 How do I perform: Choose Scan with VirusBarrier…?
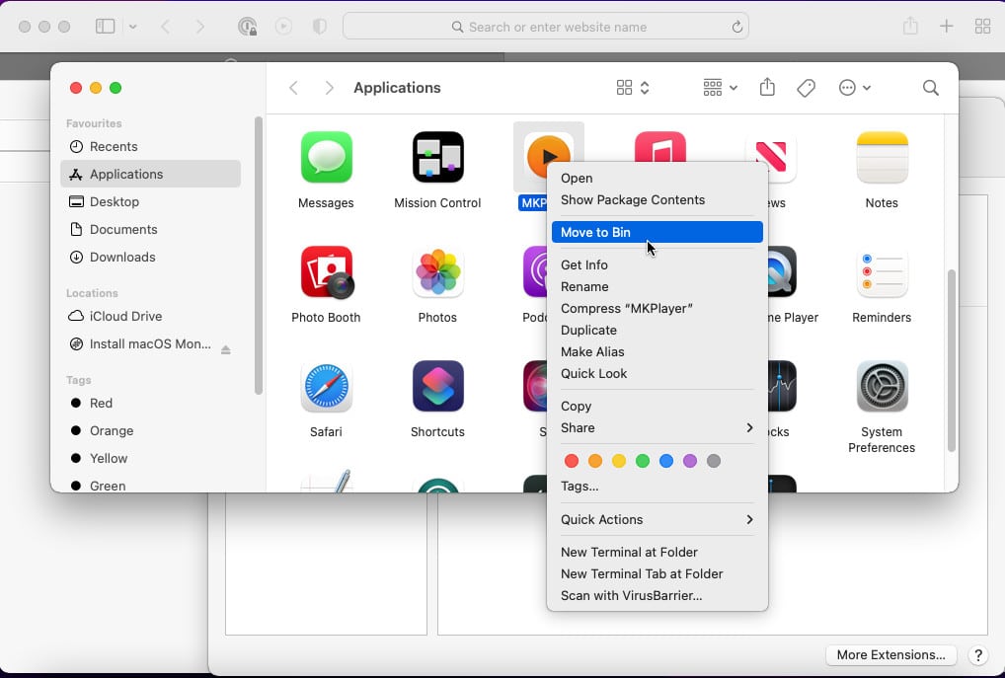tap(657, 596)
